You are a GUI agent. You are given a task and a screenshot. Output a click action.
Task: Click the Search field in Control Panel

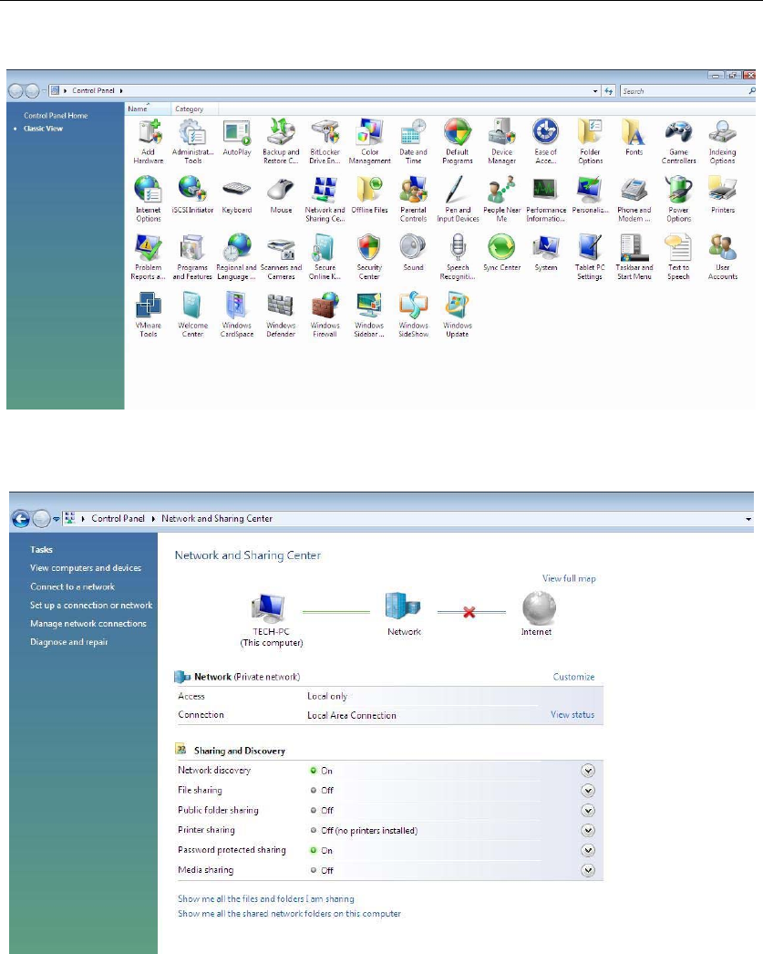pos(686,91)
